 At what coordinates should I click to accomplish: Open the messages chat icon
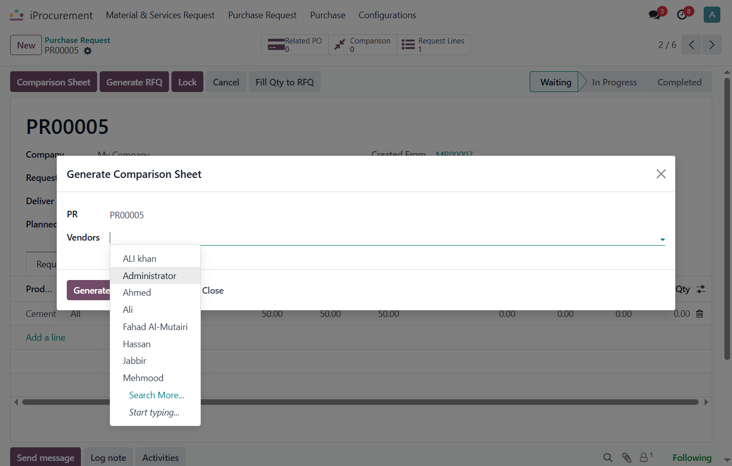[655, 15]
